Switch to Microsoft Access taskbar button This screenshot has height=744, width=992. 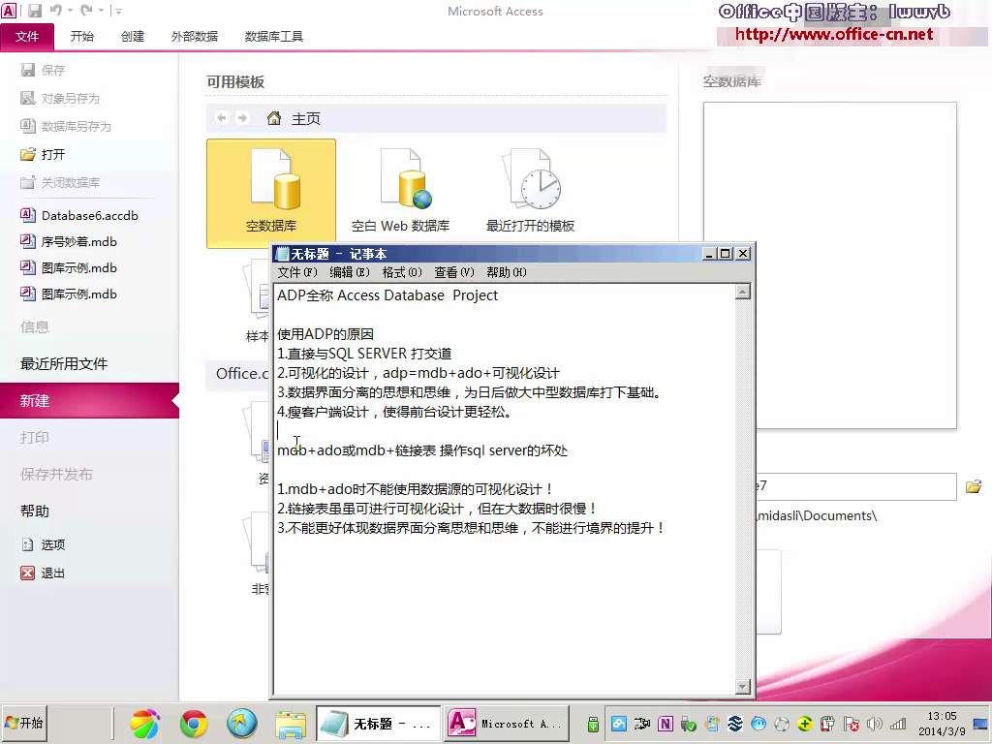pyautogui.click(x=506, y=723)
